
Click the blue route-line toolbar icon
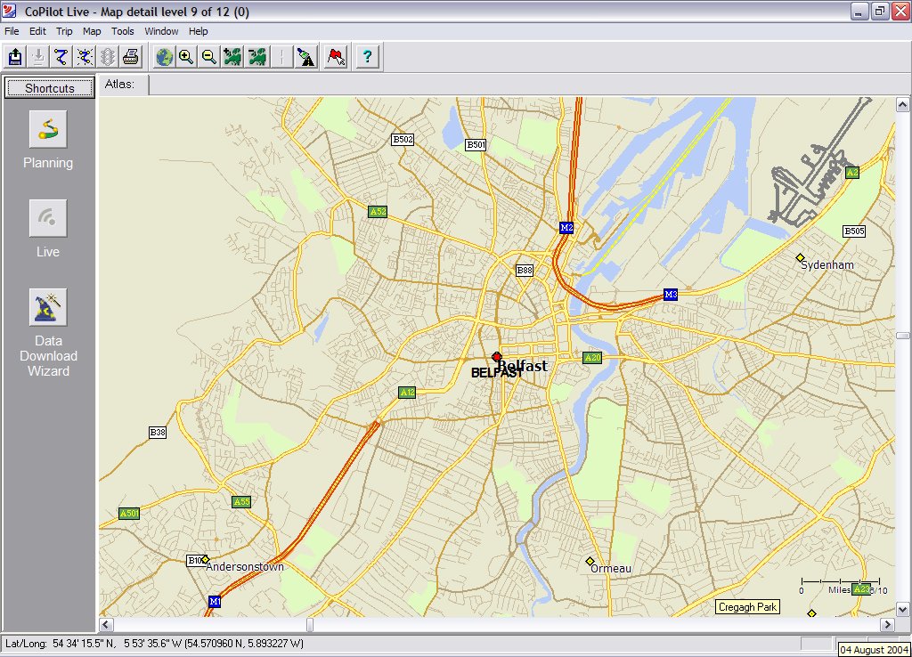pos(61,57)
